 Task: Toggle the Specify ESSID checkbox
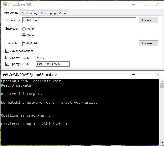click(7, 58)
